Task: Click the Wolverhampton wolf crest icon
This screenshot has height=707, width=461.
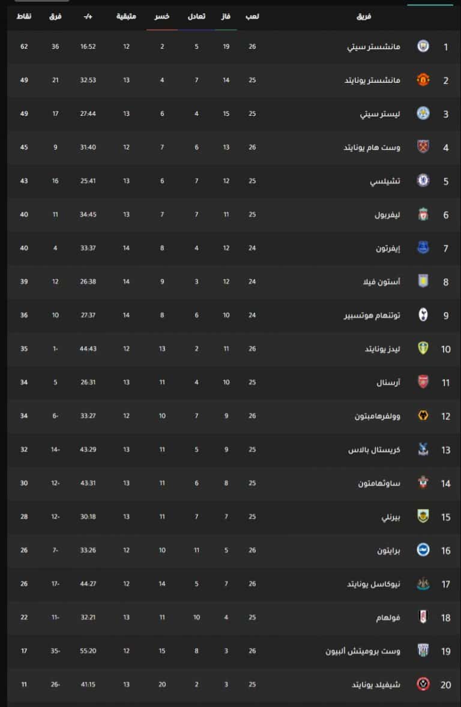Action: pos(423,415)
